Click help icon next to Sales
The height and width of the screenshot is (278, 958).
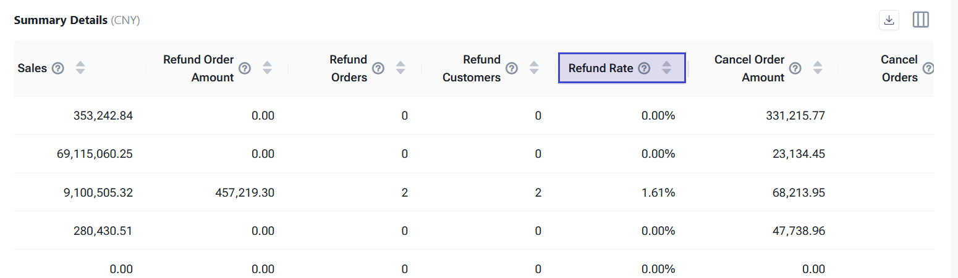58,68
